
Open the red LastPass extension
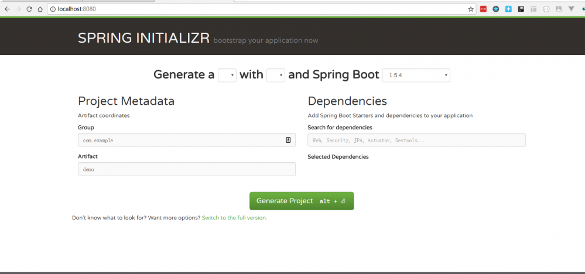tap(483, 9)
